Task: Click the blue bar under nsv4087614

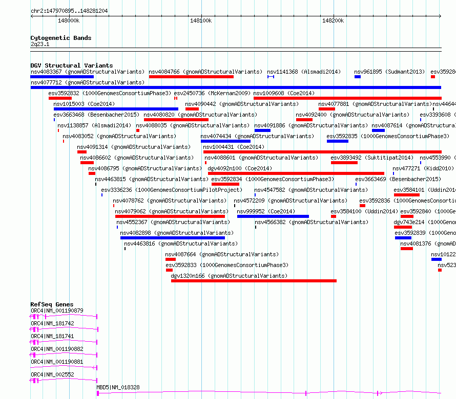Action: [x=378, y=130]
